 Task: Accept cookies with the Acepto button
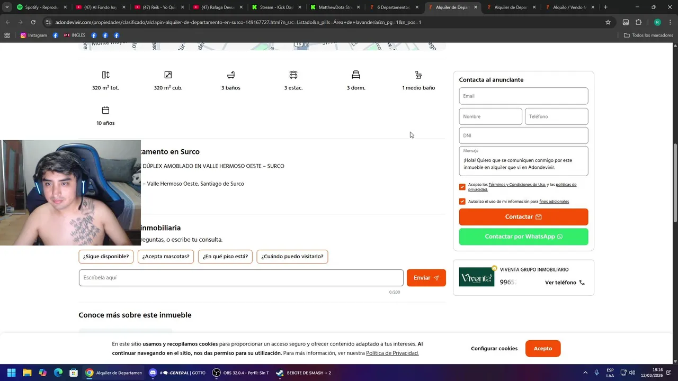pos(543,349)
